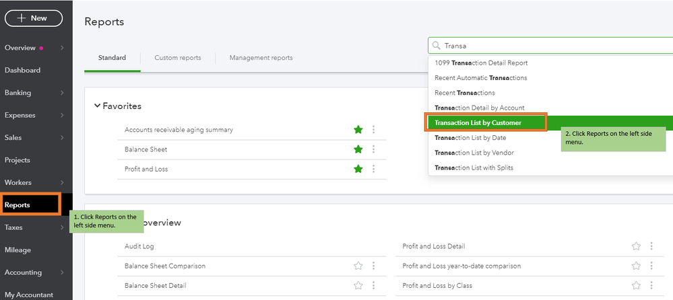Open more options for Balance Sheet Detail
Viewport: 673px width, 300px height.
coord(374,286)
